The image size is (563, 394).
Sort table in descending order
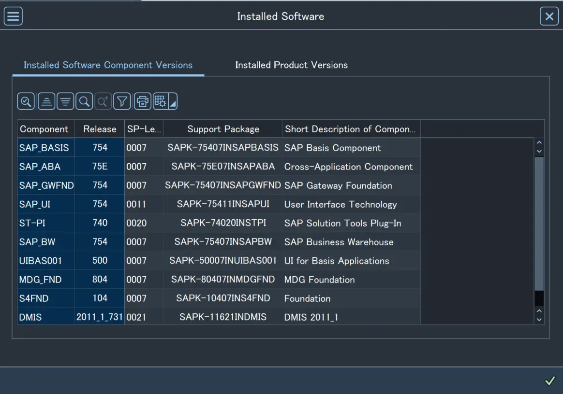coord(65,101)
